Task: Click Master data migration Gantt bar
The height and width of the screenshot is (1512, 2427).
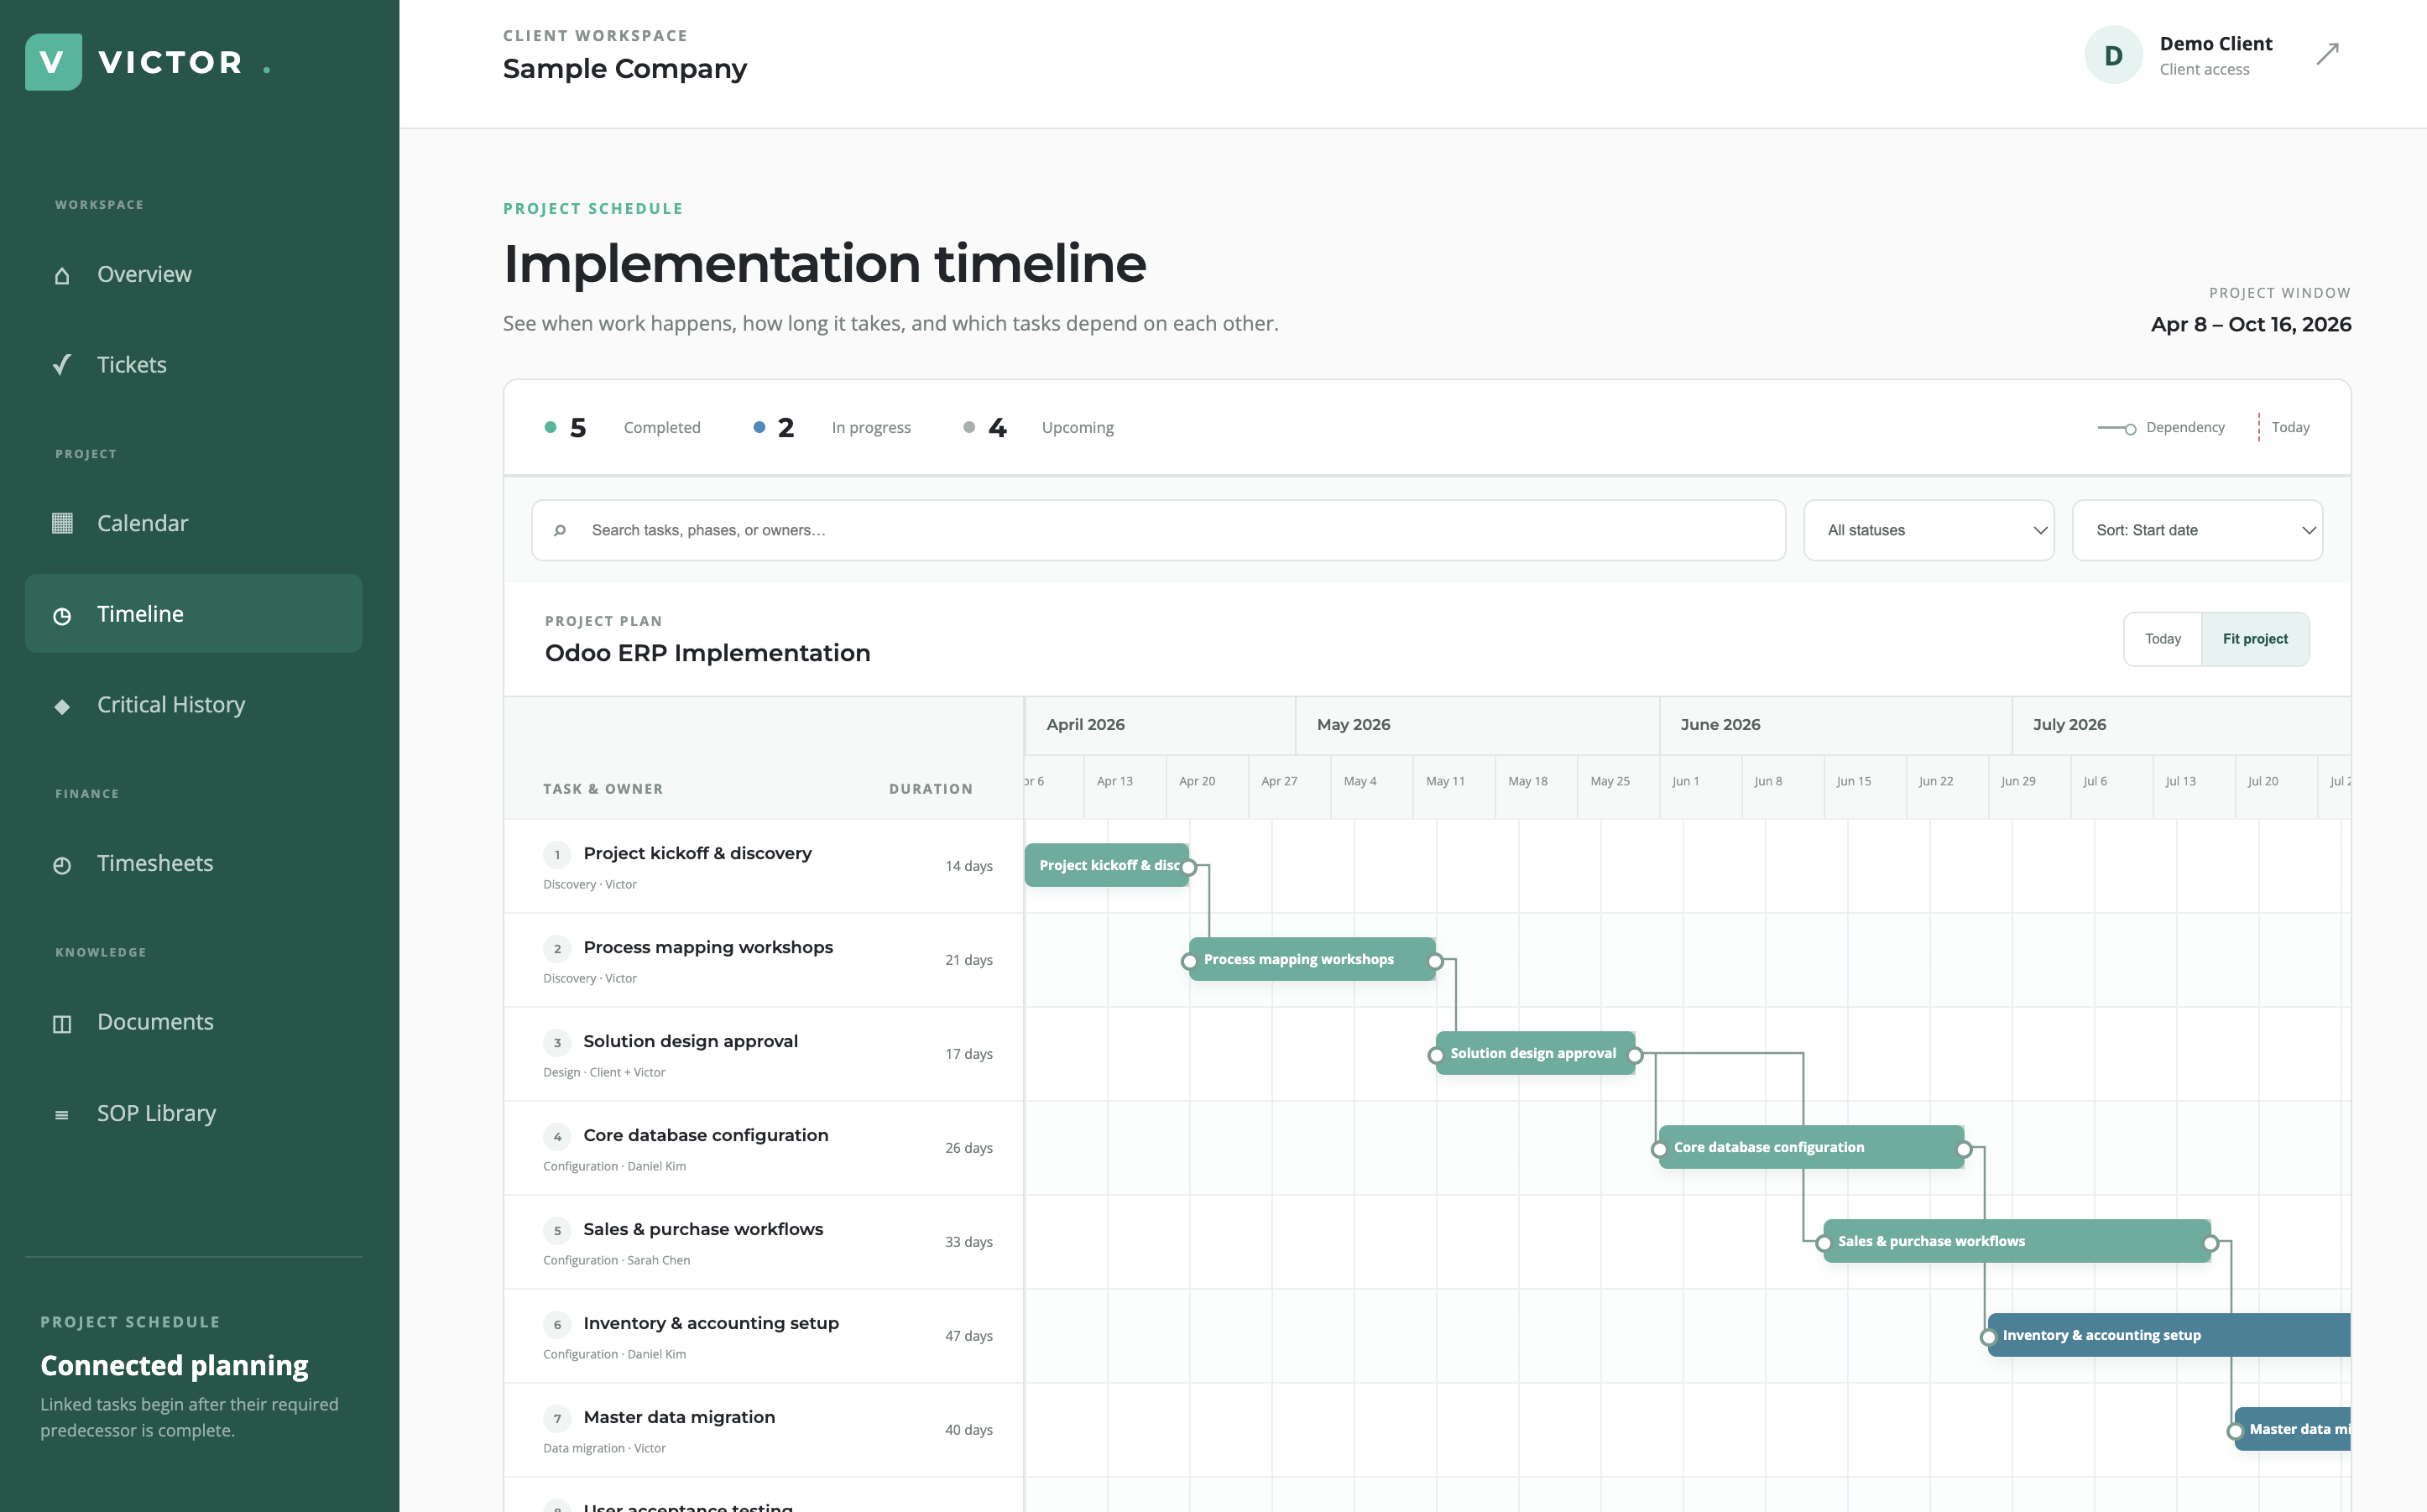Action: [x=2292, y=1429]
